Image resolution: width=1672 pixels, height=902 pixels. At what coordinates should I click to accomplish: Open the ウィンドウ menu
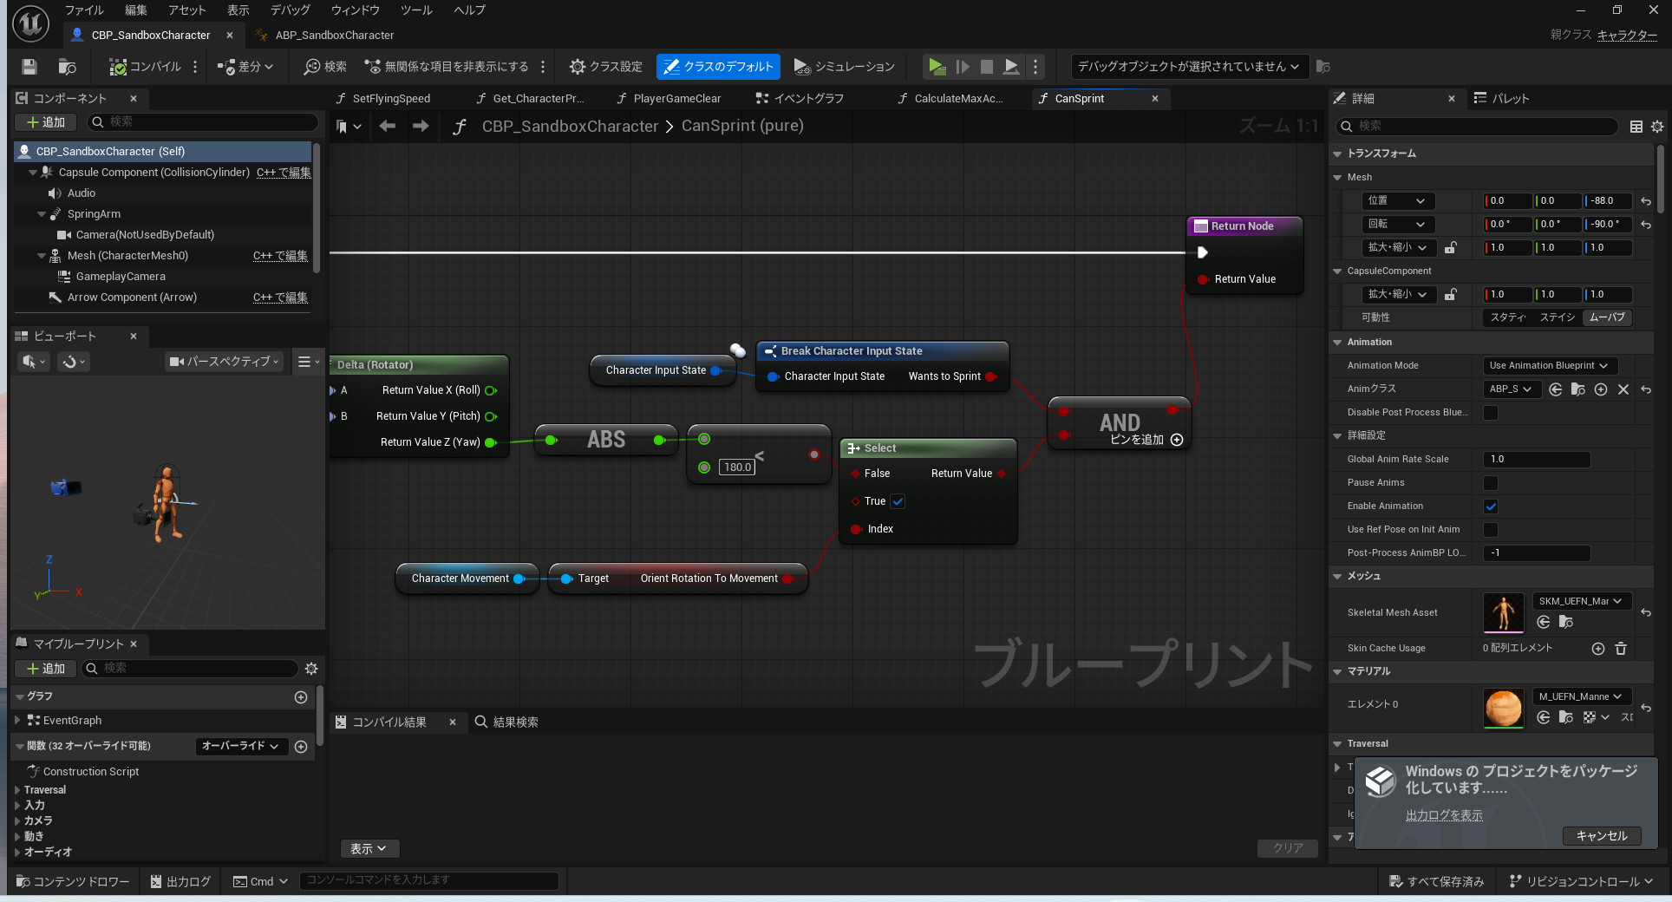point(355,10)
